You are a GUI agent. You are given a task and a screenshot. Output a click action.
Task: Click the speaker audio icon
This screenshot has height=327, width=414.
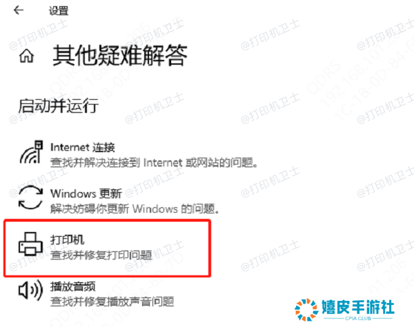(x=30, y=290)
